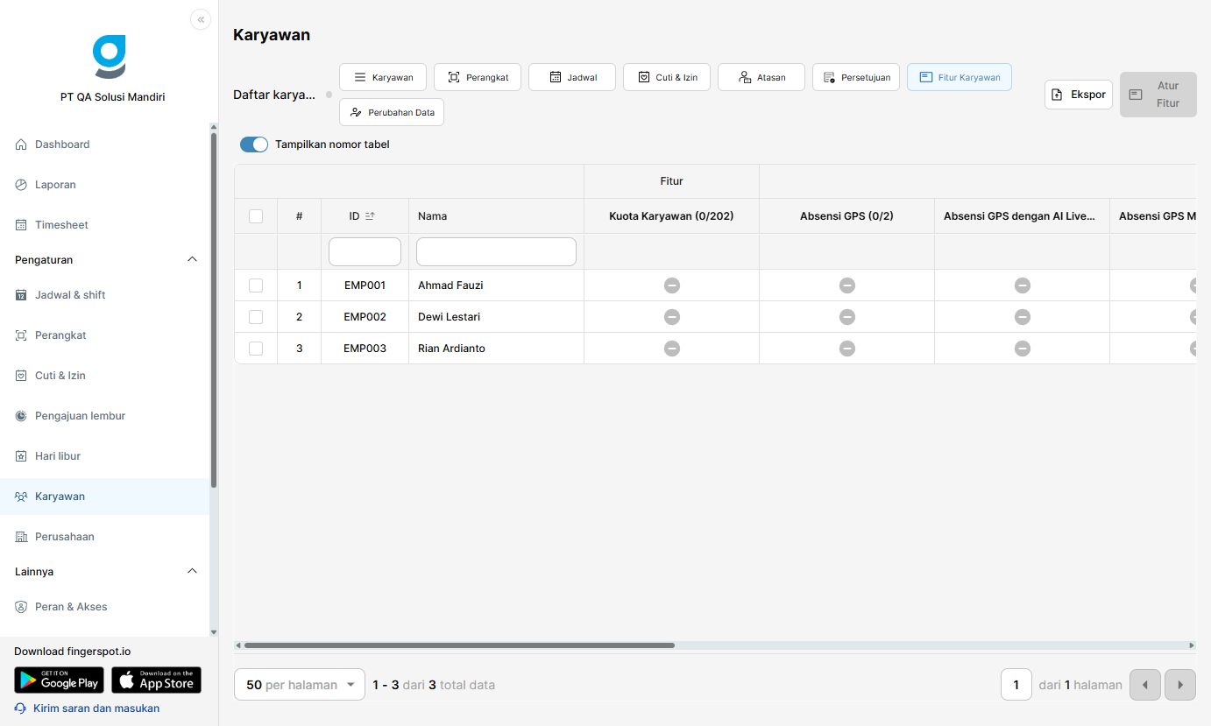Image resolution: width=1211 pixels, height=726 pixels.
Task: Click the table horizontal scrollbar
Action: click(459, 645)
